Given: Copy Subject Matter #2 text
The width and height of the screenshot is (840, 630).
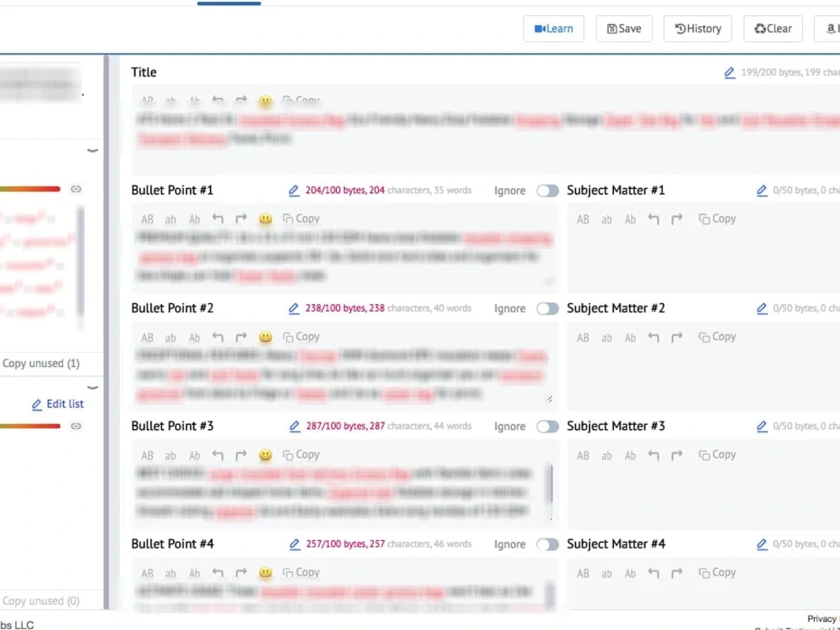Looking at the screenshot, I should click(x=717, y=337).
